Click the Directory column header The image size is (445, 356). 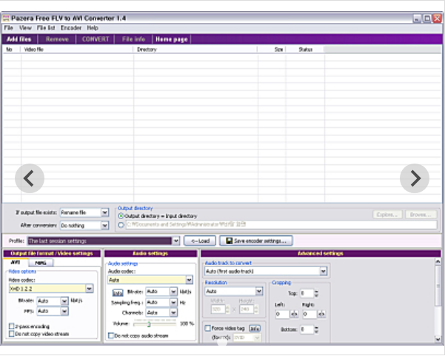coord(195,50)
